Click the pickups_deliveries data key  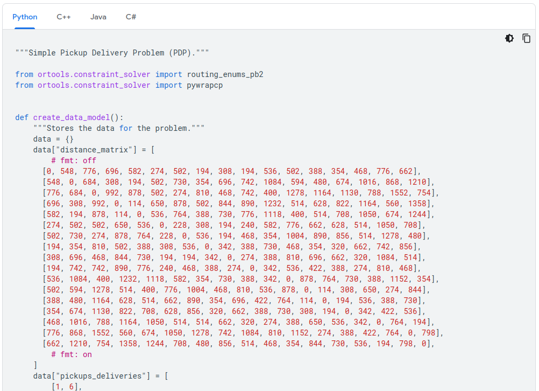click(x=93, y=375)
